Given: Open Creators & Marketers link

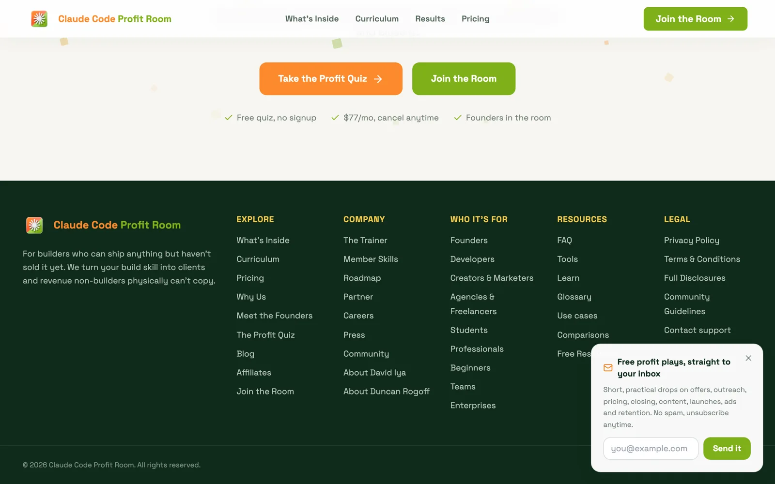Looking at the screenshot, I should [x=492, y=278].
